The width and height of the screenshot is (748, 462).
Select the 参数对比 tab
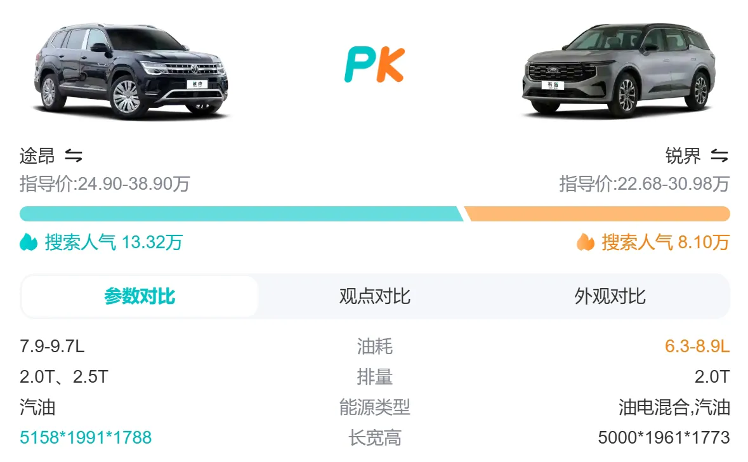click(x=140, y=295)
